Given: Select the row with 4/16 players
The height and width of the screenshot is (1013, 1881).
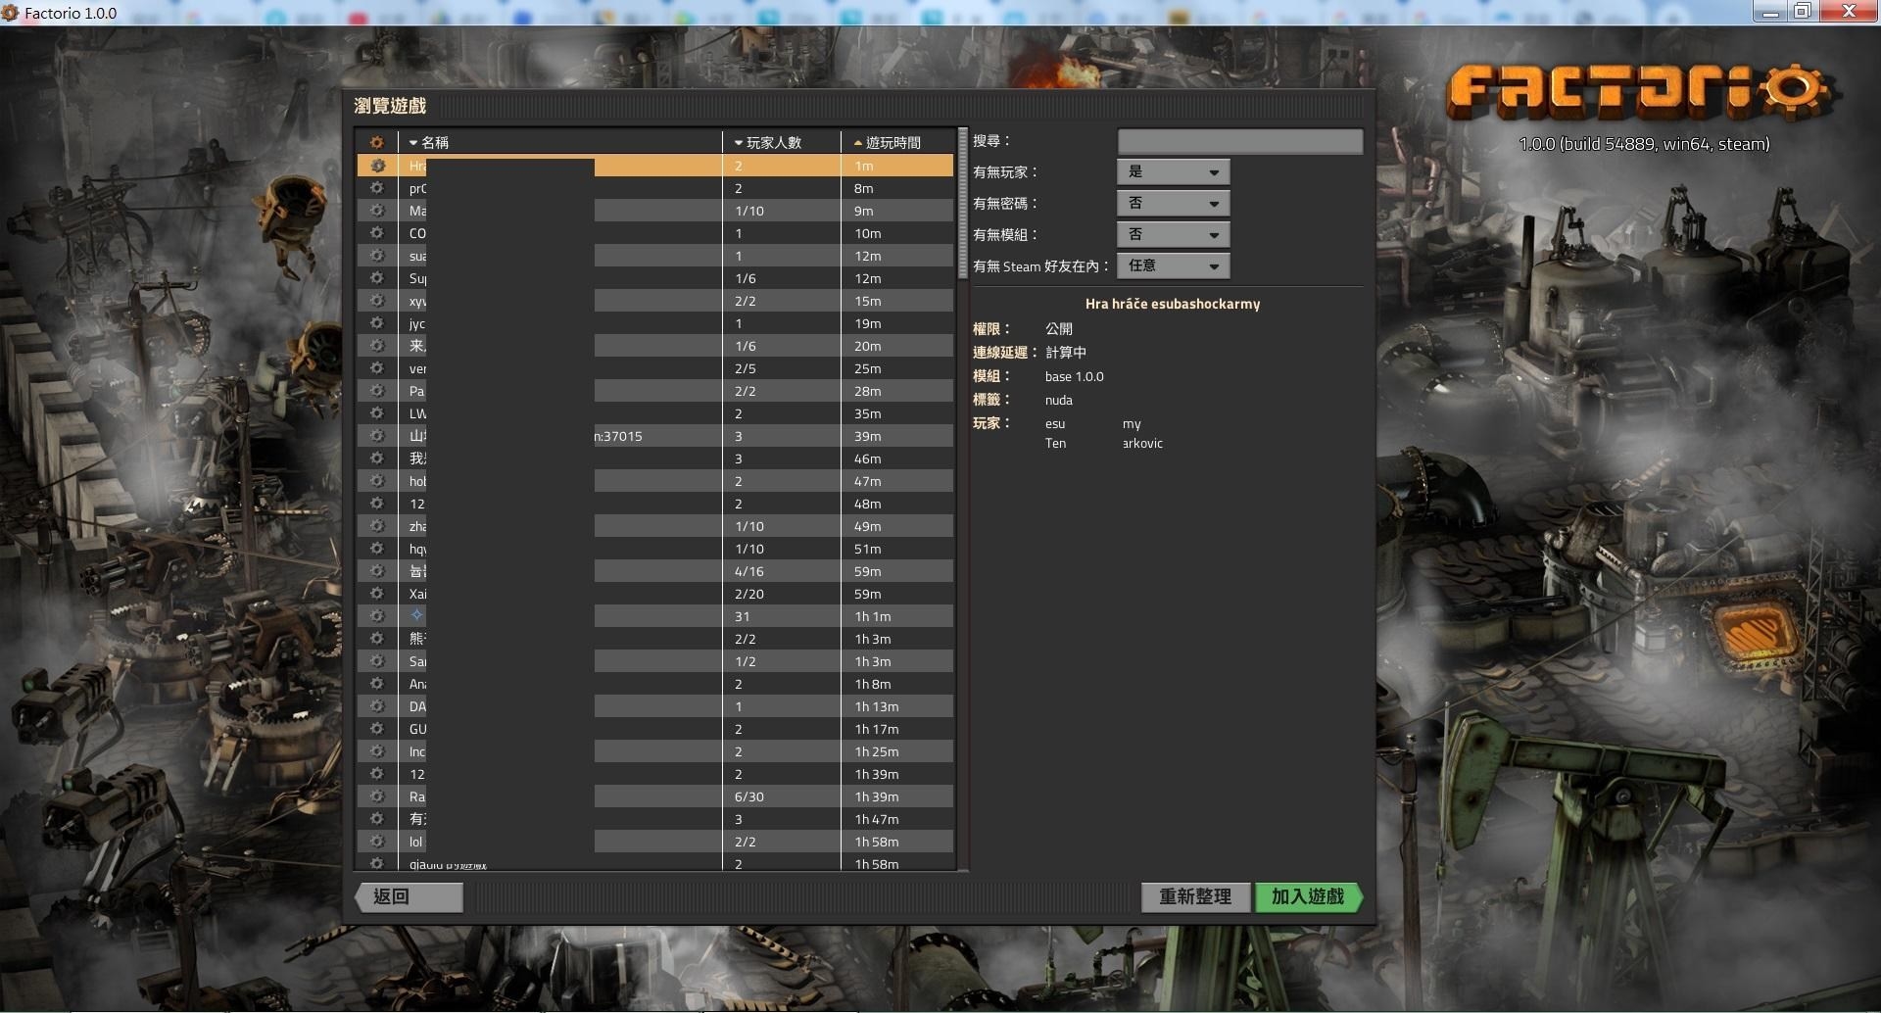Looking at the screenshot, I should tap(655, 571).
